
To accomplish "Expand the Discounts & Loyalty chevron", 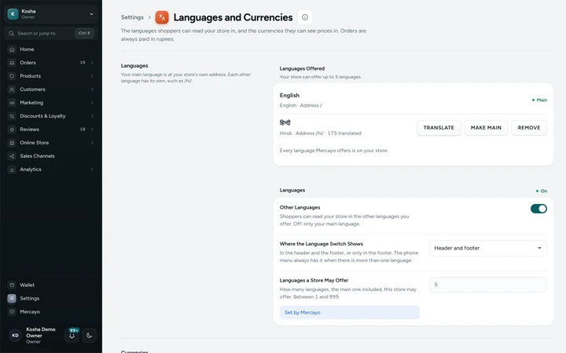I will (x=92, y=116).
